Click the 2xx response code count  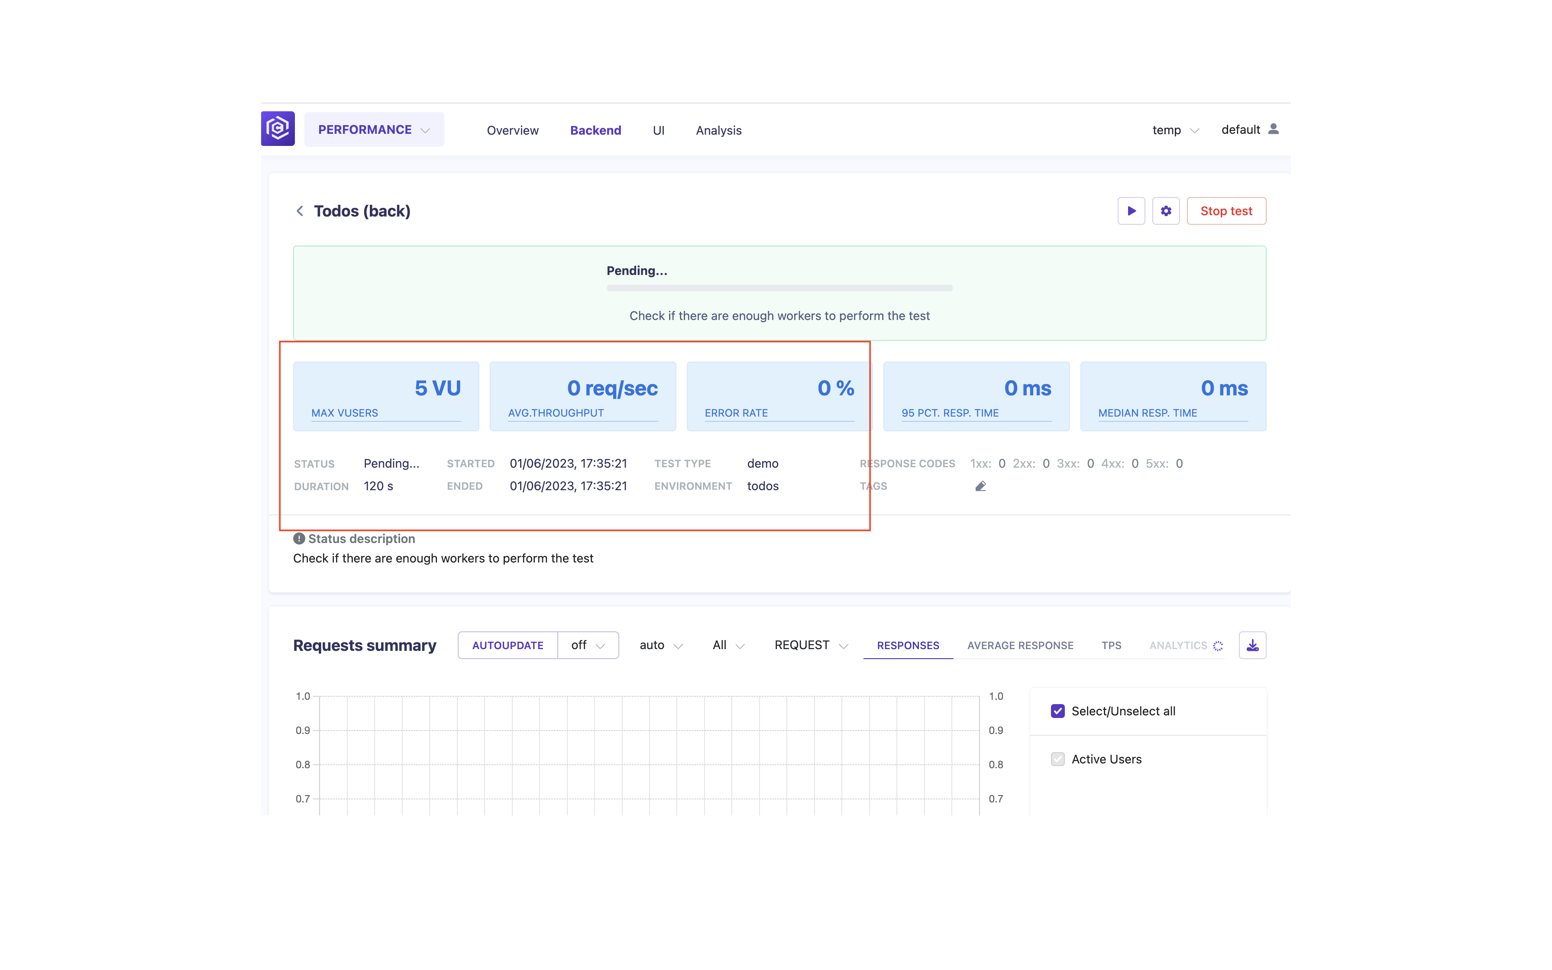pyautogui.click(x=1046, y=463)
